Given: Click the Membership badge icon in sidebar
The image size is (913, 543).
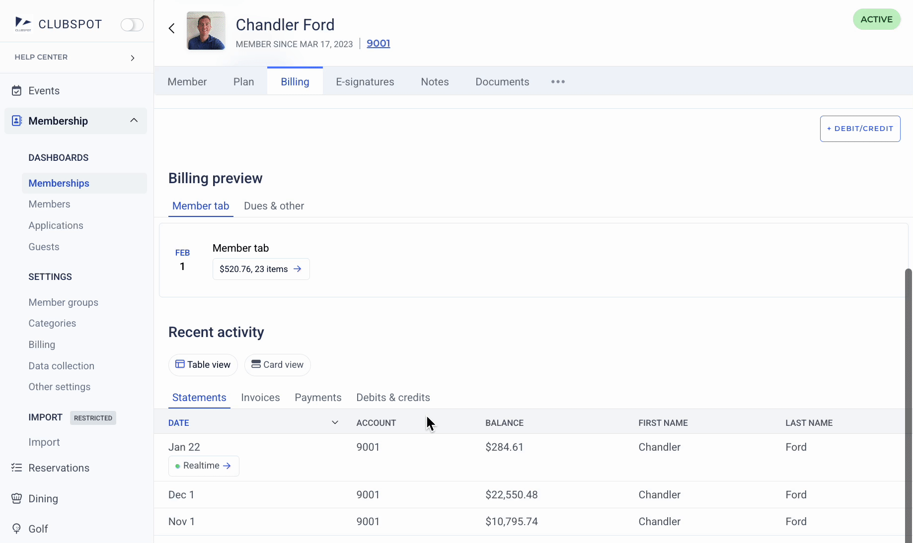Looking at the screenshot, I should pos(17,121).
